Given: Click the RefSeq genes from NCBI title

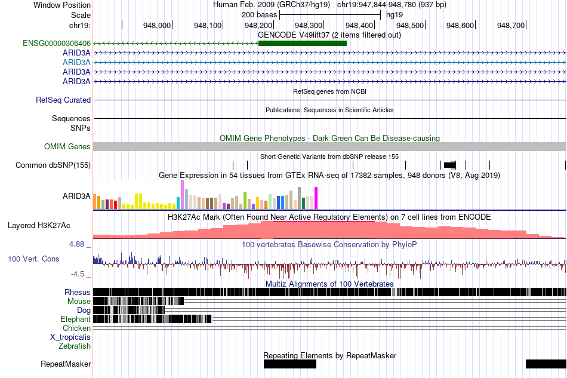Looking at the screenshot, I should pos(329,91).
